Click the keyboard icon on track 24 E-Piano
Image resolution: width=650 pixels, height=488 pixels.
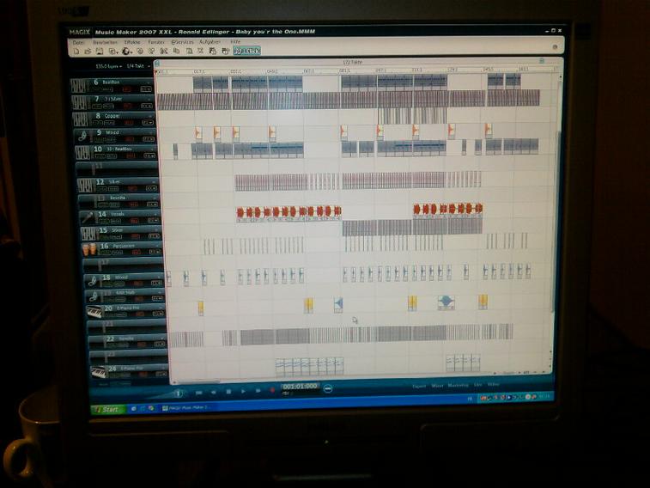pyautogui.click(x=99, y=373)
